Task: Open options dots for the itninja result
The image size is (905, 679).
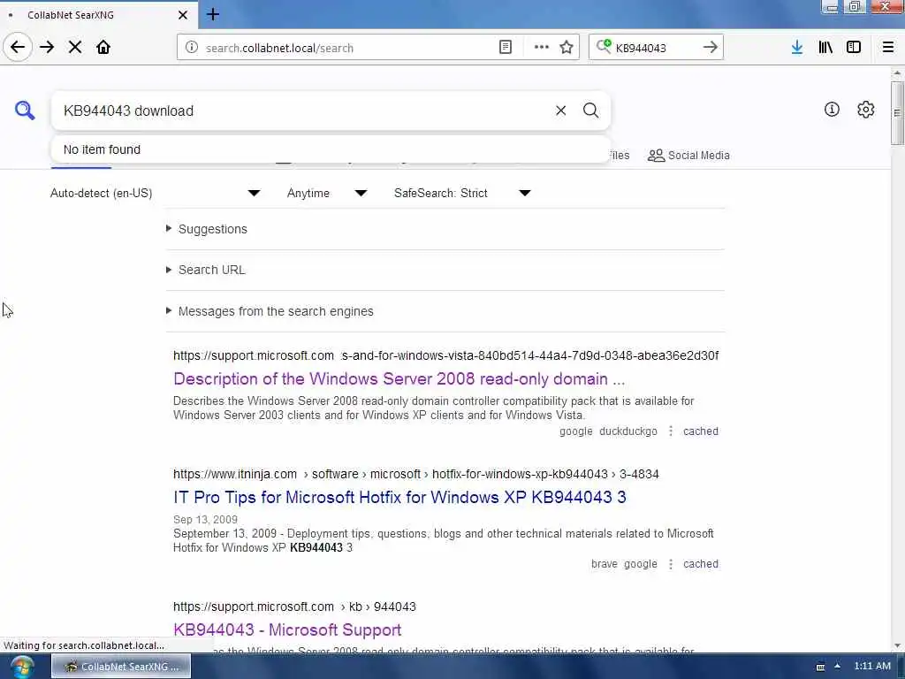Action: tap(671, 564)
